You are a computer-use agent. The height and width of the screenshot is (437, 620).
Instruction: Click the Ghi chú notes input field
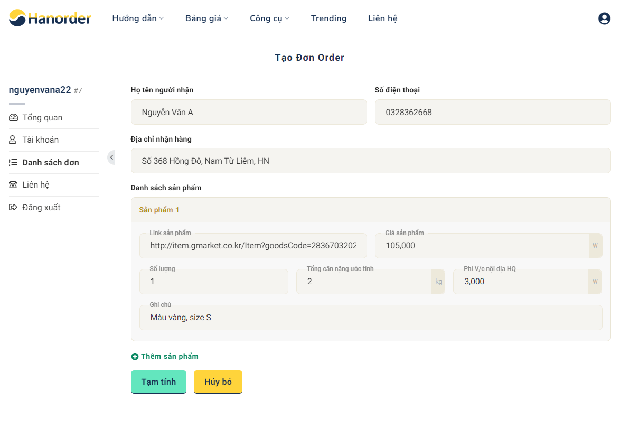coord(370,317)
